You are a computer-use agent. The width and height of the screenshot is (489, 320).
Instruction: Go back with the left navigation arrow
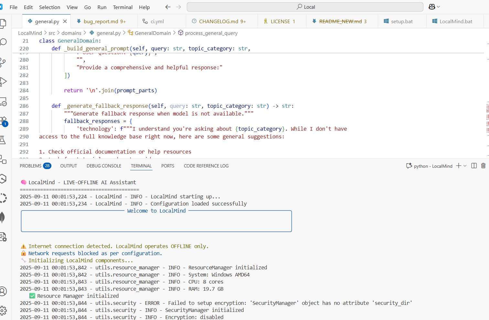pyautogui.click(x=168, y=7)
